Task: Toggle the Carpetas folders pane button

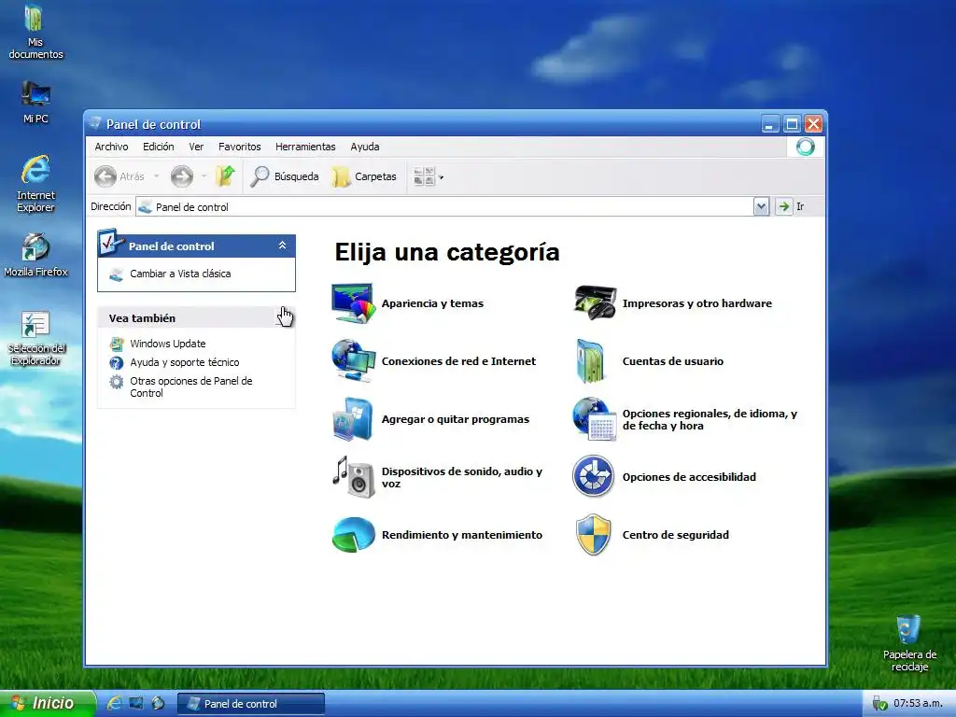Action: tap(364, 176)
